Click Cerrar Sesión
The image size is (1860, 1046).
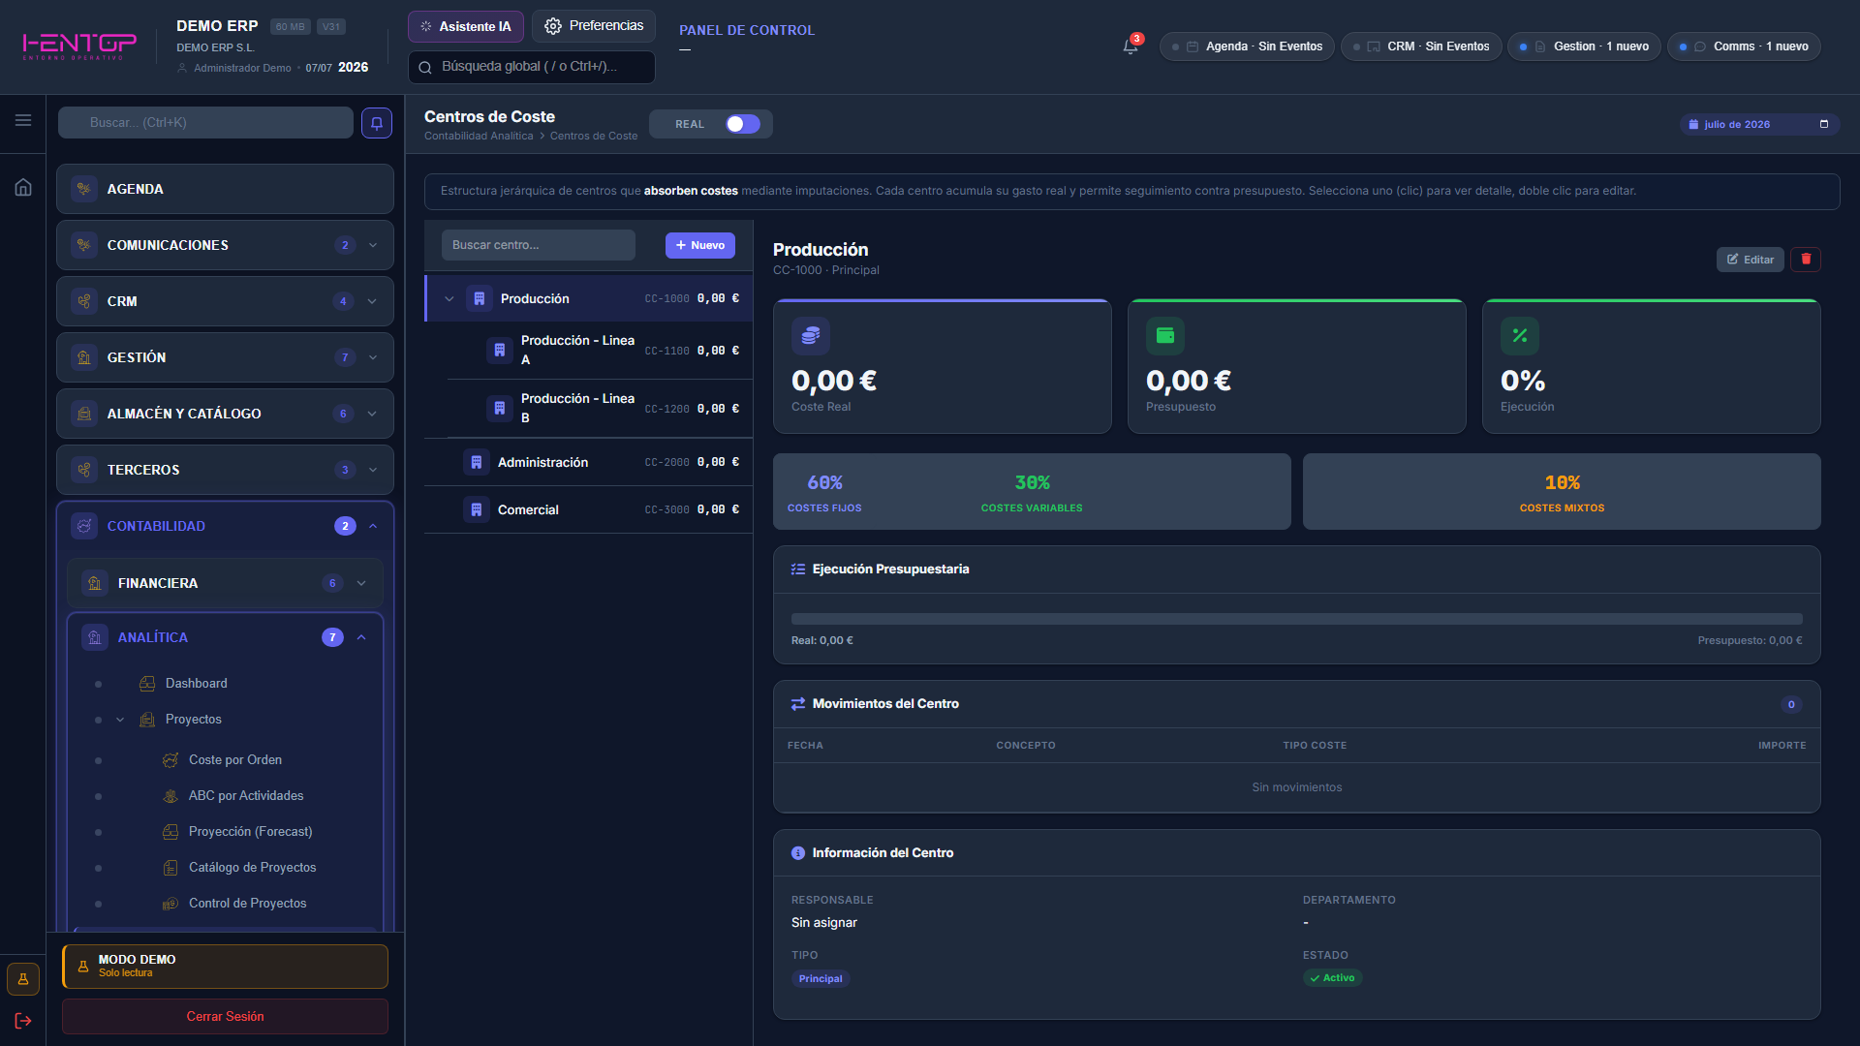coord(225,1017)
